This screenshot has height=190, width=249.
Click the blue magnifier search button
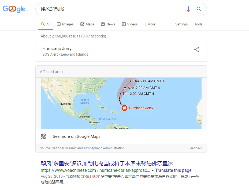pos(199,9)
